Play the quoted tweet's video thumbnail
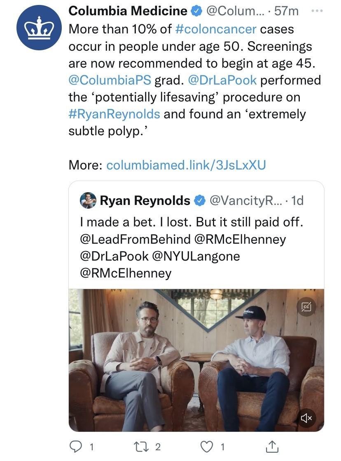 coord(196,360)
